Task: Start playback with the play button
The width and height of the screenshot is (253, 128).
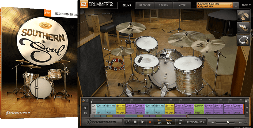Action: [x=142, y=122]
